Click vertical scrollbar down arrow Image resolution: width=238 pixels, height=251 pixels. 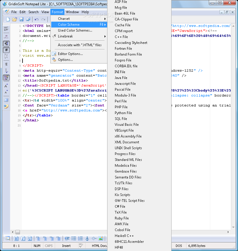point(233,227)
